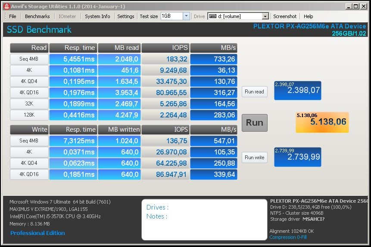This screenshot has height=247, width=371.
Task: Click the Read 32K test button
Action: (x=29, y=104)
